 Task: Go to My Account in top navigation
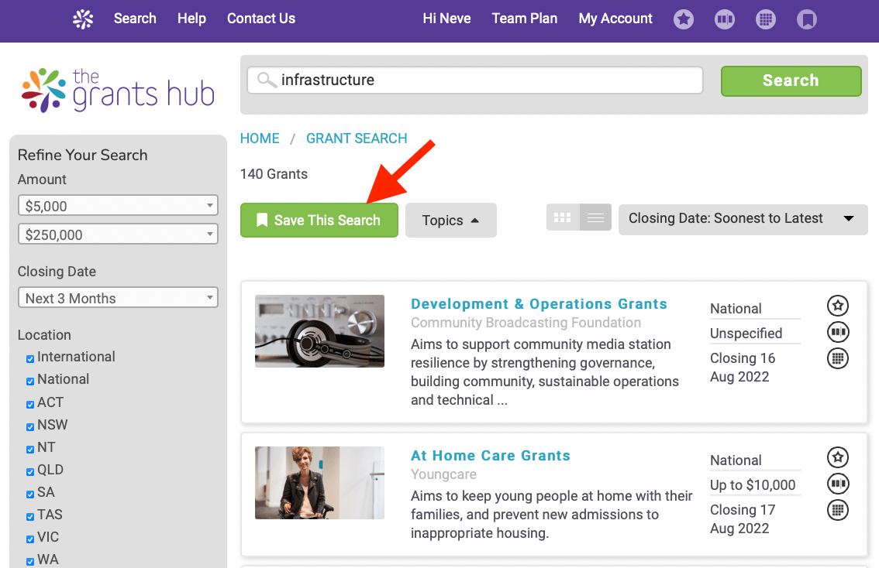point(615,19)
